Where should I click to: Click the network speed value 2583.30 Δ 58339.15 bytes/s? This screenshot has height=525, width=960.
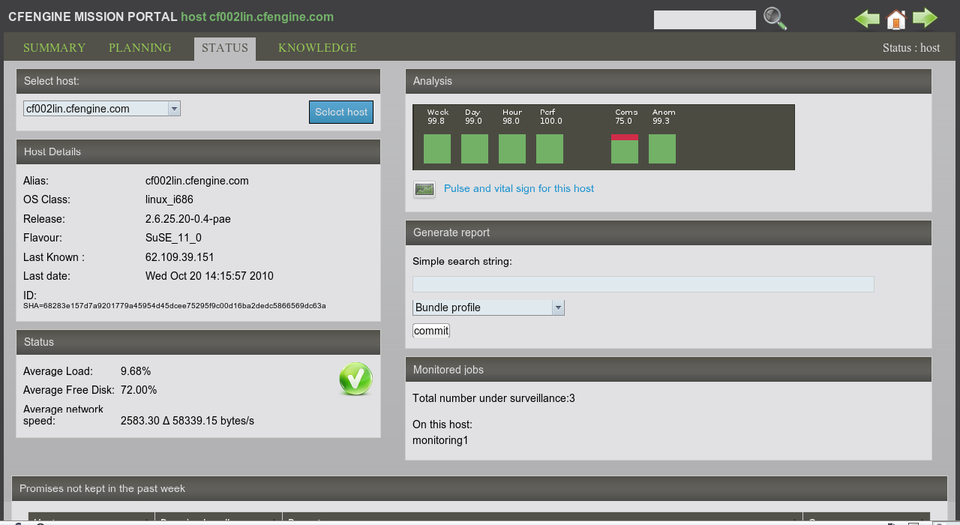pos(187,421)
